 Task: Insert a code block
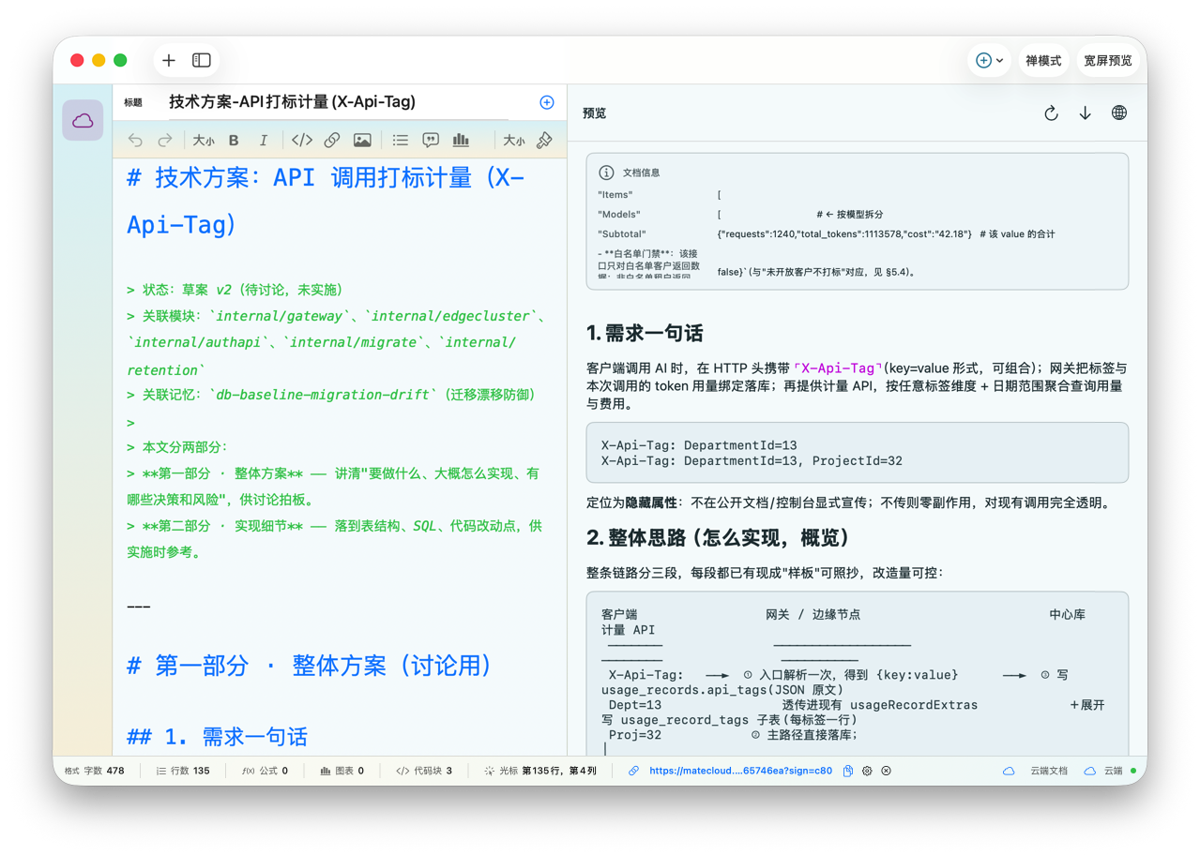pyautogui.click(x=301, y=141)
